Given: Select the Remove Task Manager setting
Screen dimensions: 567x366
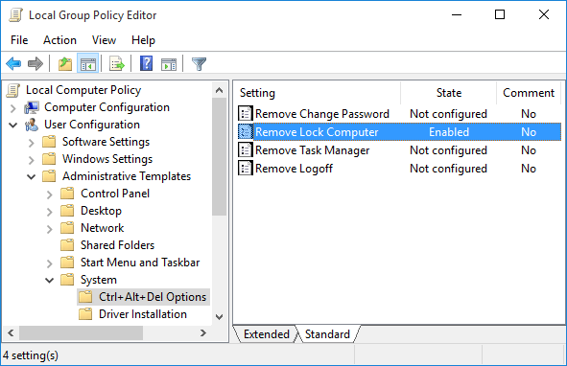Looking at the screenshot, I should [x=313, y=150].
